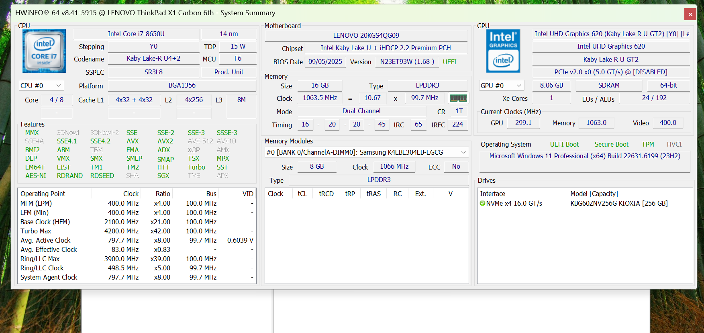The height and width of the screenshot is (333, 704).
Task: Select the Avg. Effective Clock row
Action: click(137, 250)
